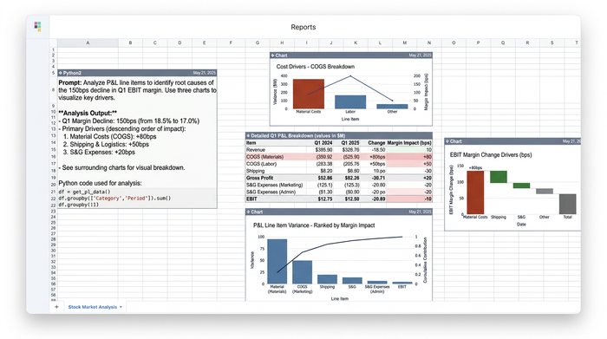Viewport: 607px width, 339px height.
Task: Click the P&L Line Item Variance chart title
Action: [314, 225]
